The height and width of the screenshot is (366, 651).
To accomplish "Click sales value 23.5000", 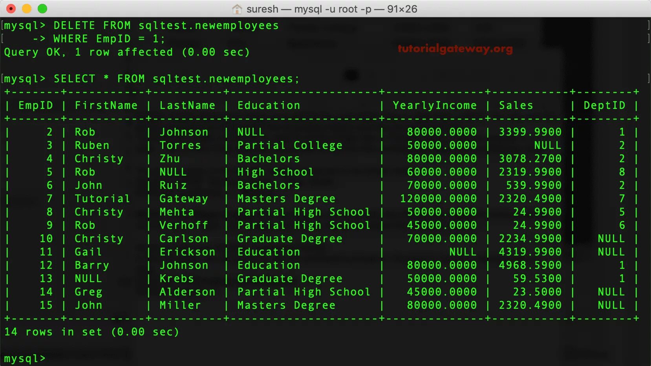I will point(537,292).
